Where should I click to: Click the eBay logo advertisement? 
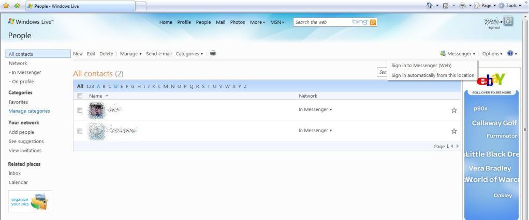tap(491, 80)
